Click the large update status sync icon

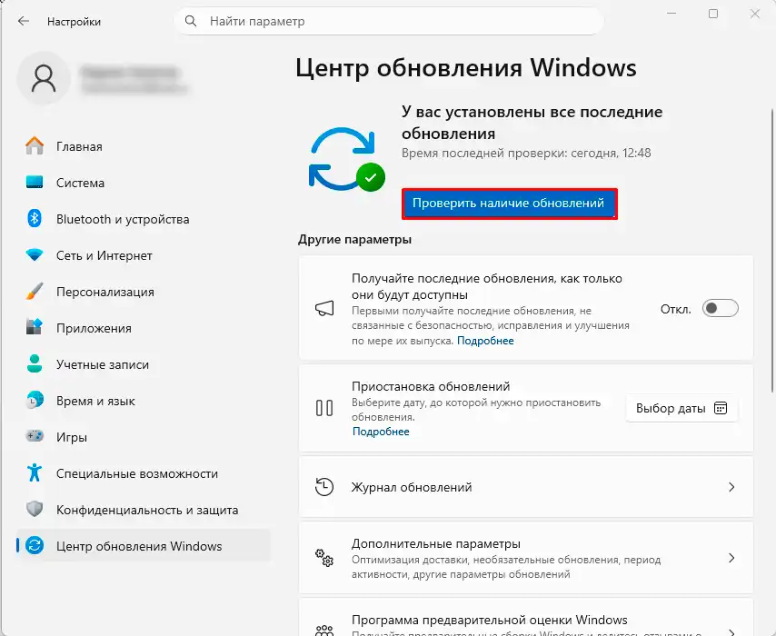click(346, 159)
